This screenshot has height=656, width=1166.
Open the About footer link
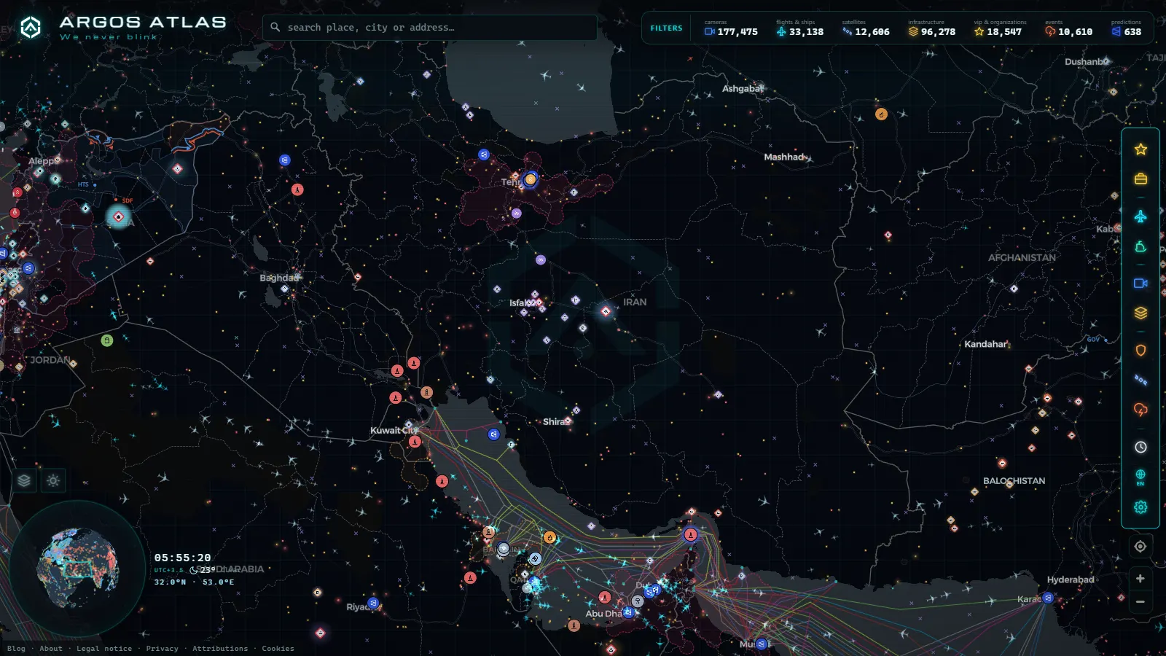click(51, 649)
